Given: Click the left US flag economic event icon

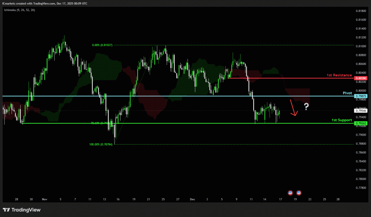Looking at the screenshot, I should click(x=290, y=192).
